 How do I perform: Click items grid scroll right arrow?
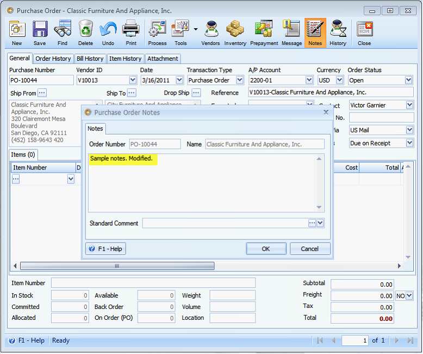click(x=399, y=266)
